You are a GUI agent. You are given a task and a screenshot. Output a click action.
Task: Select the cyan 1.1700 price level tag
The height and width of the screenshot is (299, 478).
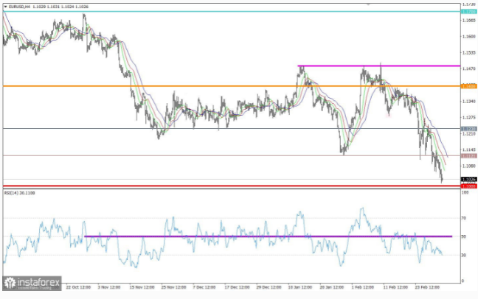pyautogui.click(x=469, y=12)
